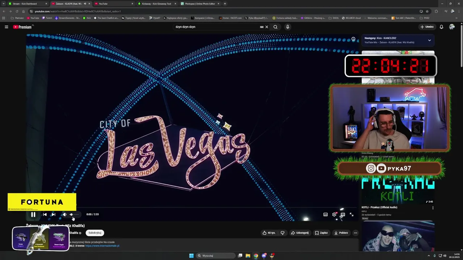The height and width of the screenshot is (260, 463).
Task: Open the Chrome three-dot menu
Action: [x=458, y=11]
